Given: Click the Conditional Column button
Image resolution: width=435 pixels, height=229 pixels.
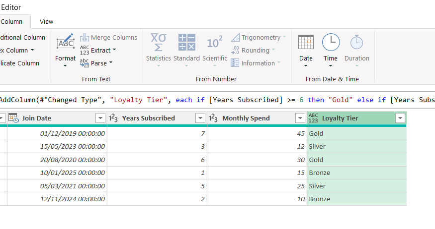Looking at the screenshot, I should point(22,37).
